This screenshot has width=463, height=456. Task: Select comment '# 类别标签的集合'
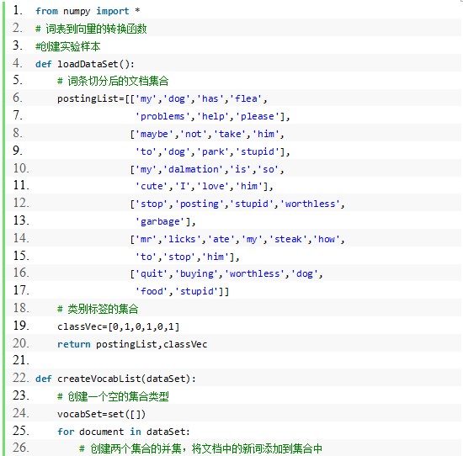[x=98, y=309]
